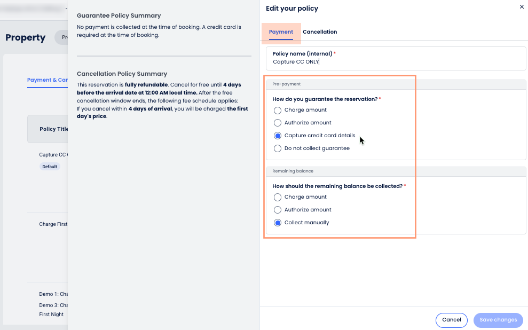Open the Payment & Cancellation background tab
Image resolution: width=528 pixels, height=330 pixels.
coord(48,80)
